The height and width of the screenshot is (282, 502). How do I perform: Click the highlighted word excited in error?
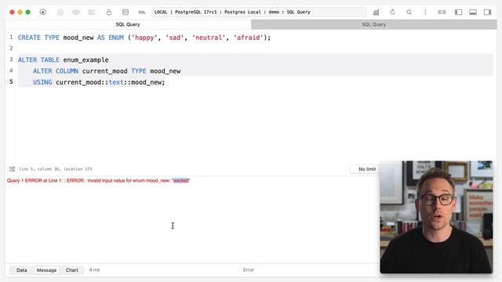181,181
